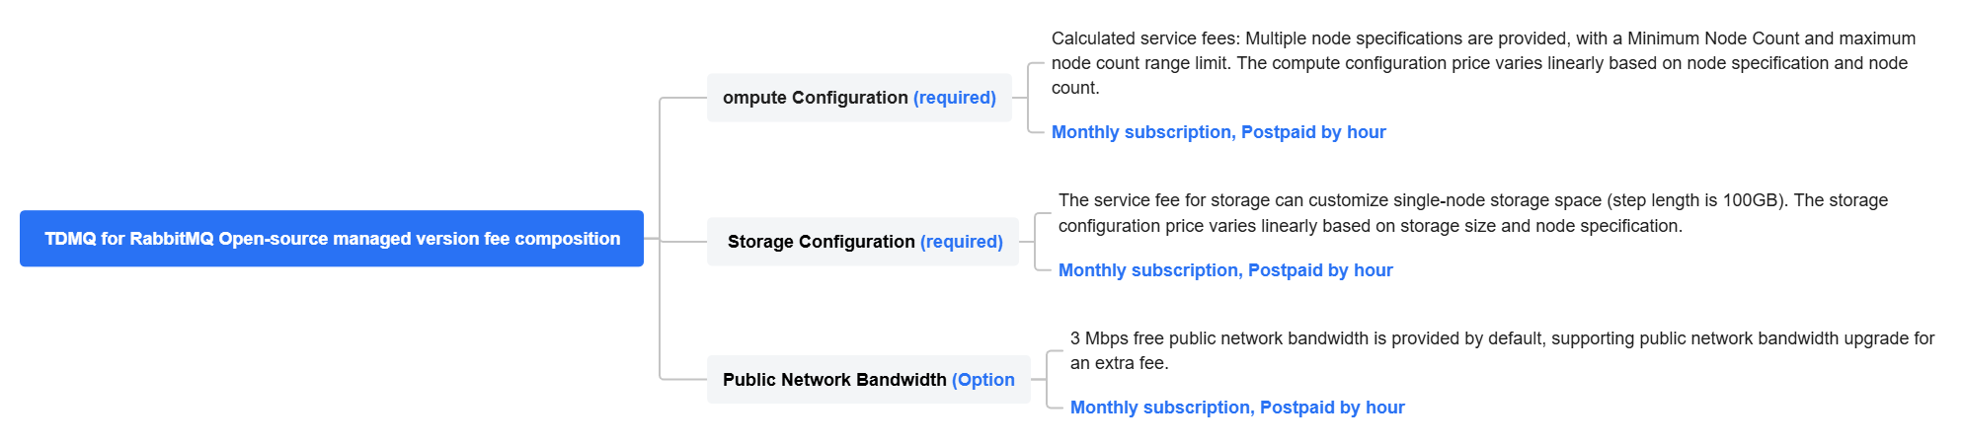Image resolution: width=1963 pixels, height=446 pixels.
Task: Click the branch line leading to Storage Configuration
Action: pos(684,242)
